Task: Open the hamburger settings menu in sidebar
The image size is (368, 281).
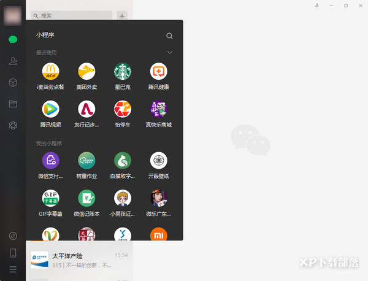Action: pyautogui.click(x=13, y=269)
